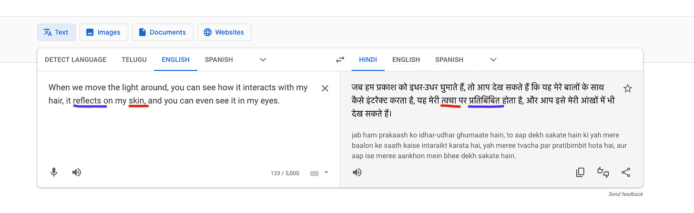Open the Documents translation mode
694x213 pixels.
[x=163, y=32]
